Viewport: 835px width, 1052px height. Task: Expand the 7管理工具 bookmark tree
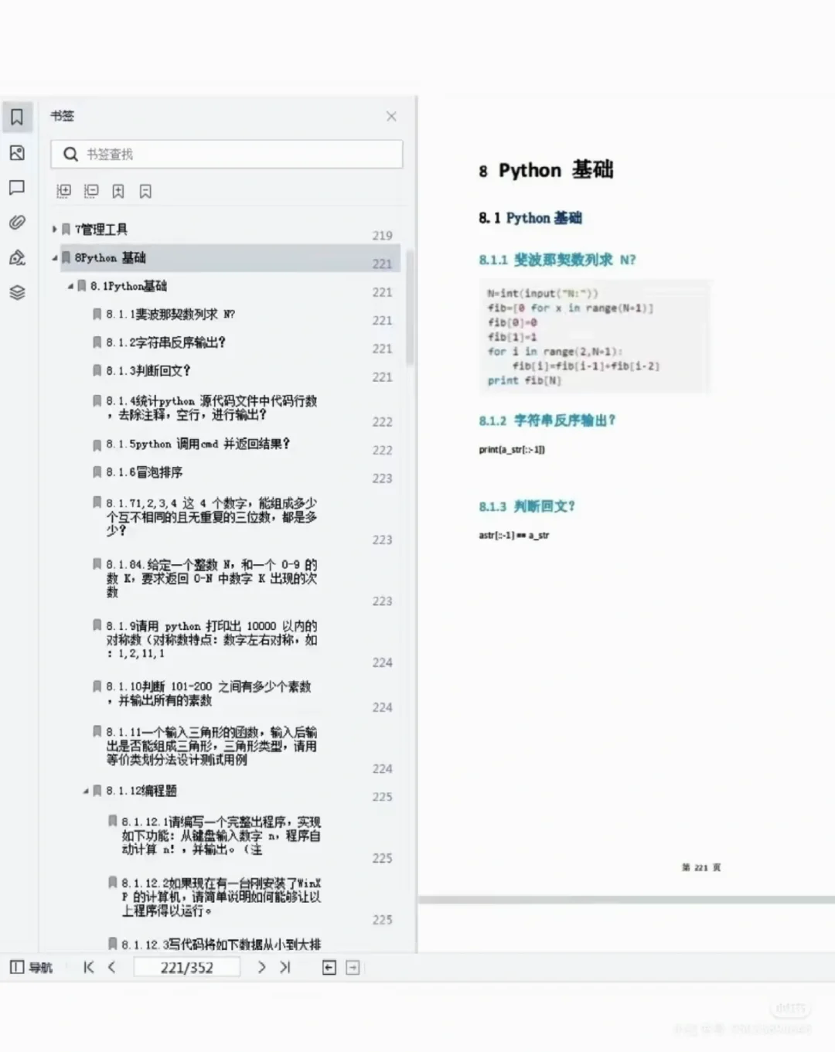point(54,229)
